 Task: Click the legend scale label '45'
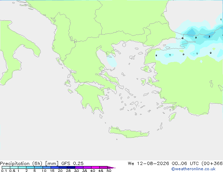coord(101,171)
